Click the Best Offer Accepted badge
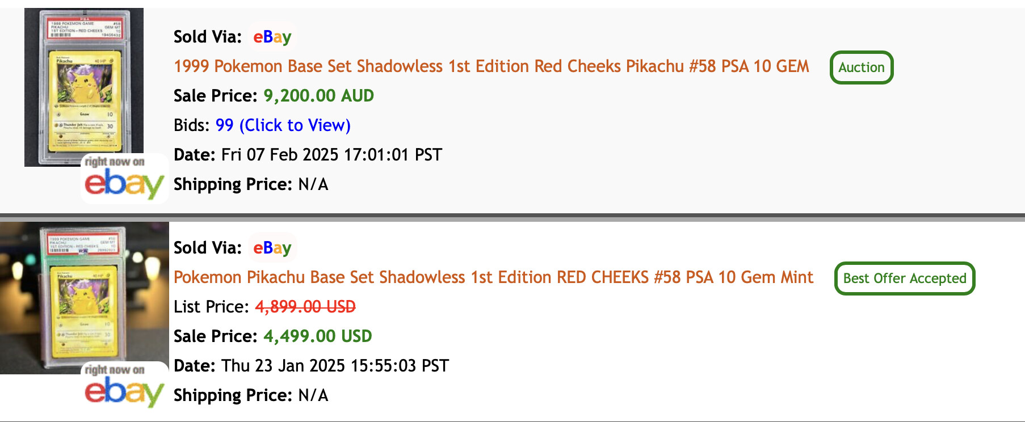Screen dimensions: 1025x422 click(x=904, y=278)
